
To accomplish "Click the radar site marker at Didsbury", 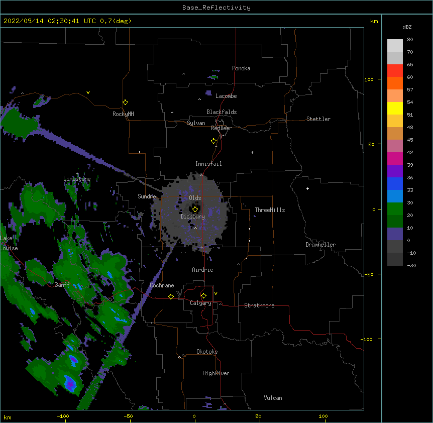I will coord(195,209).
